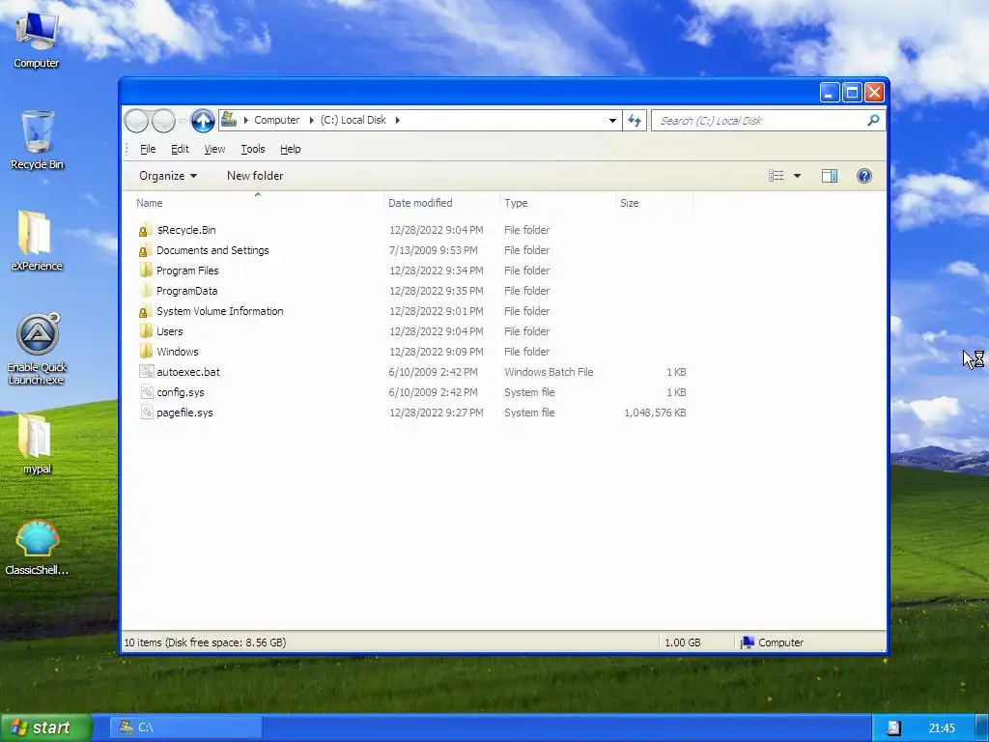This screenshot has height=742, width=989.
Task: Click the 1,048,576 KB size cell
Action: tap(655, 412)
